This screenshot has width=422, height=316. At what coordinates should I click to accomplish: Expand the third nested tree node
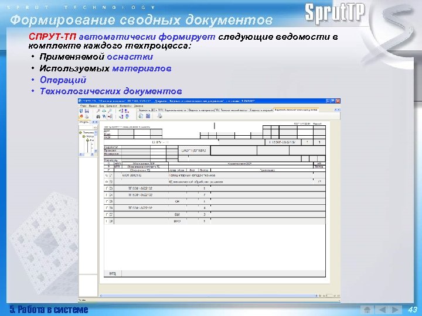(x=87, y=140)
